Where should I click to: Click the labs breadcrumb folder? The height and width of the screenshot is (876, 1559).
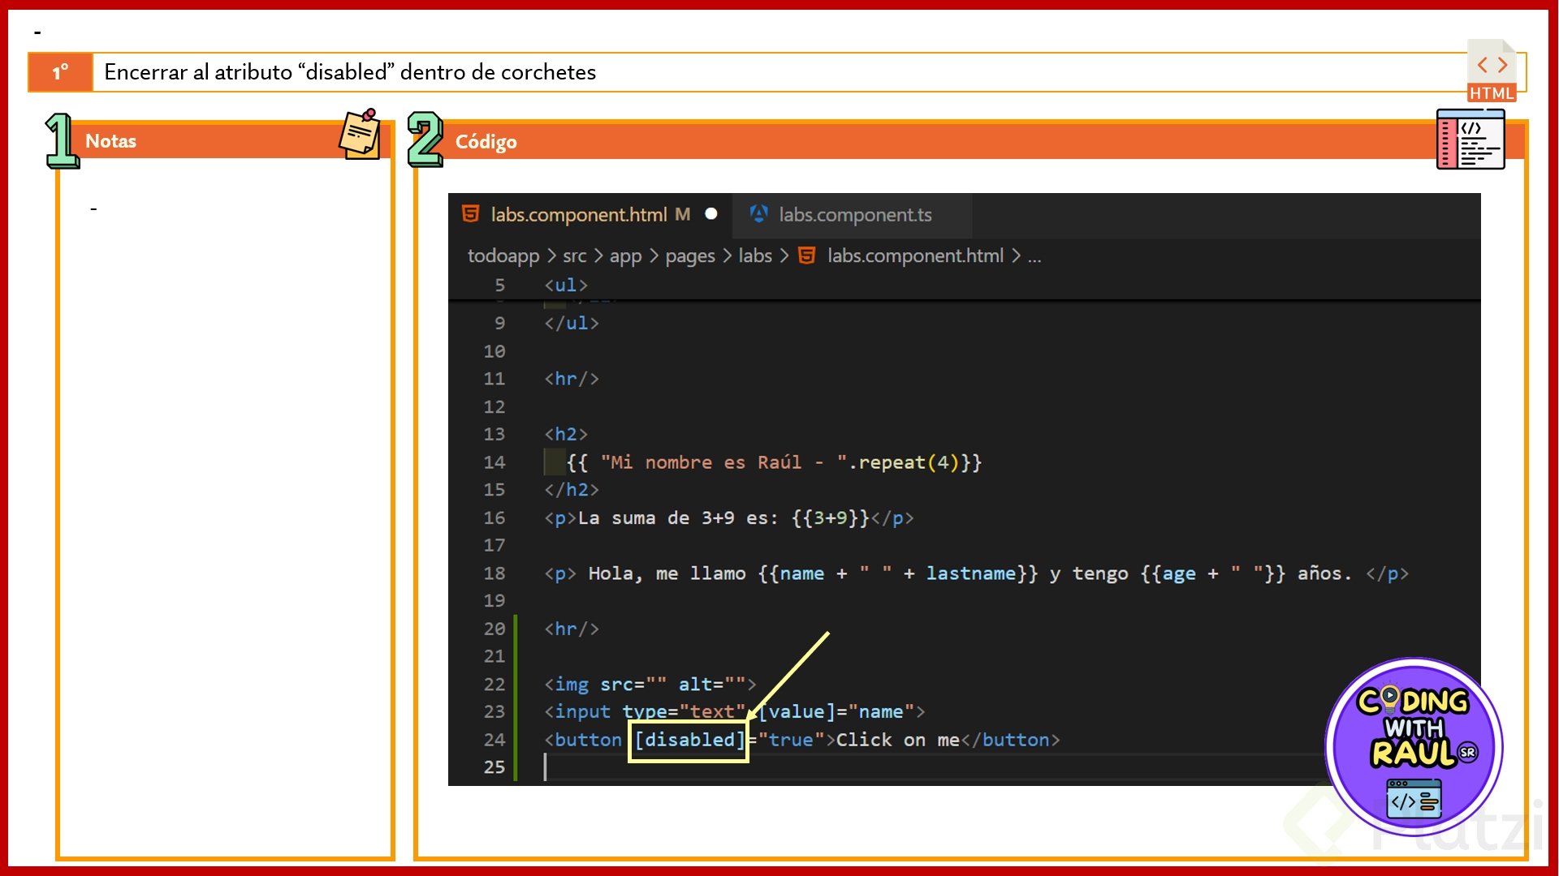754,256
